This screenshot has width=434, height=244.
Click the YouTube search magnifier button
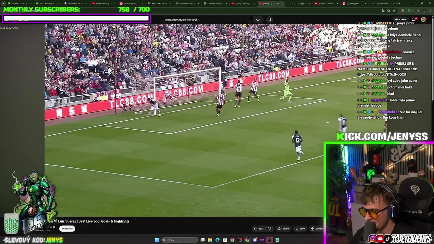coord(258,20)
